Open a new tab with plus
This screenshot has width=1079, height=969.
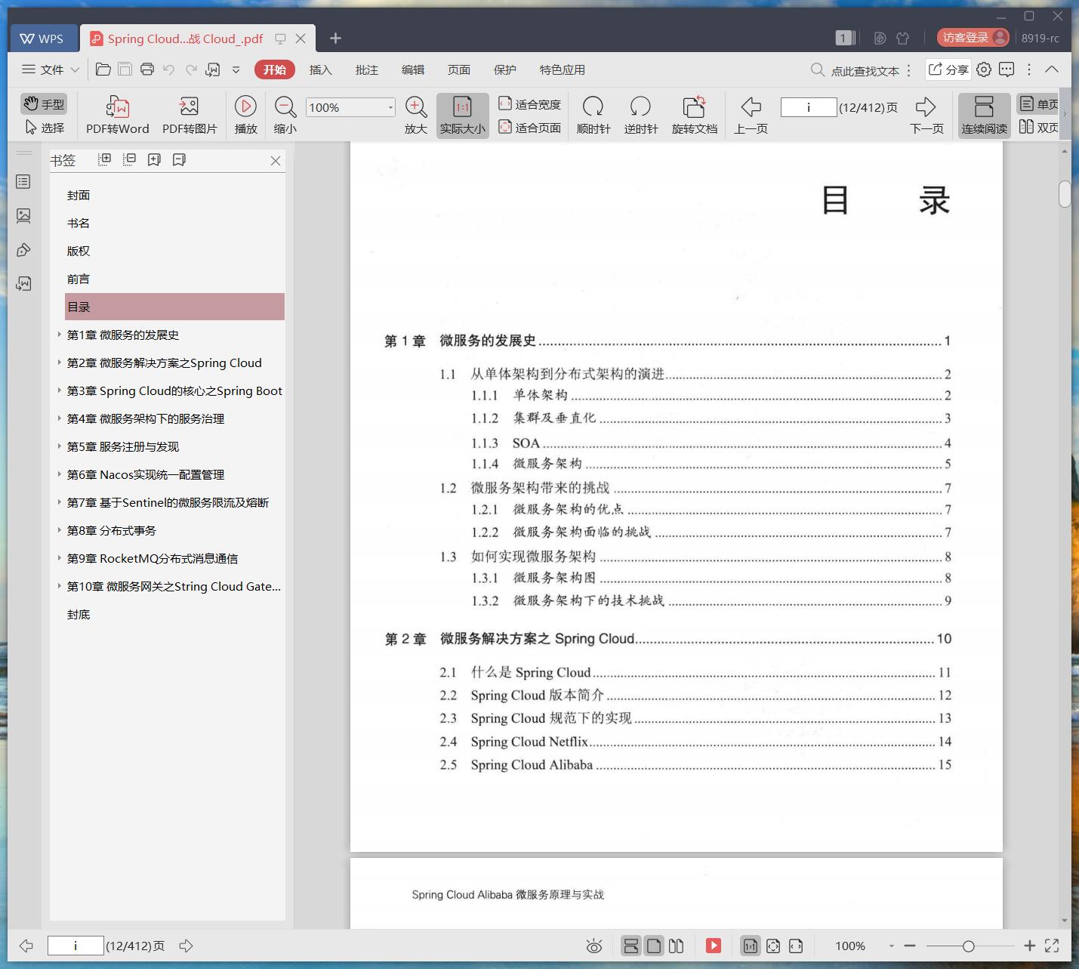(335, 38)
